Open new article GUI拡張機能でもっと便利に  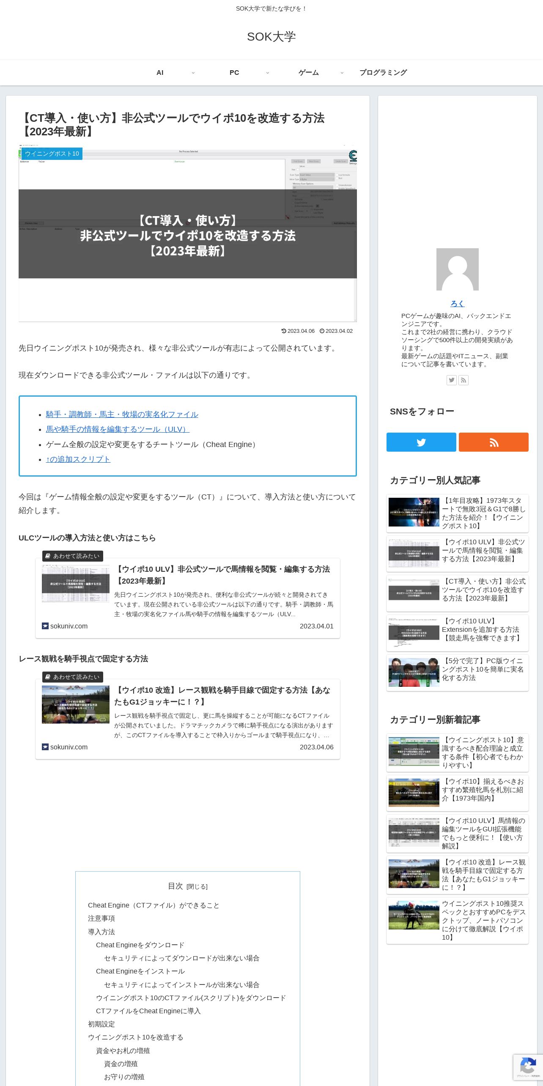click(x=458, y=834)
